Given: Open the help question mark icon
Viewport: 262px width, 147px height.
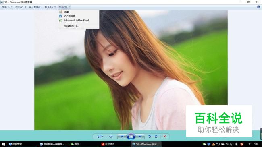Looking at the screenshot, I should (x=258, y=7).
